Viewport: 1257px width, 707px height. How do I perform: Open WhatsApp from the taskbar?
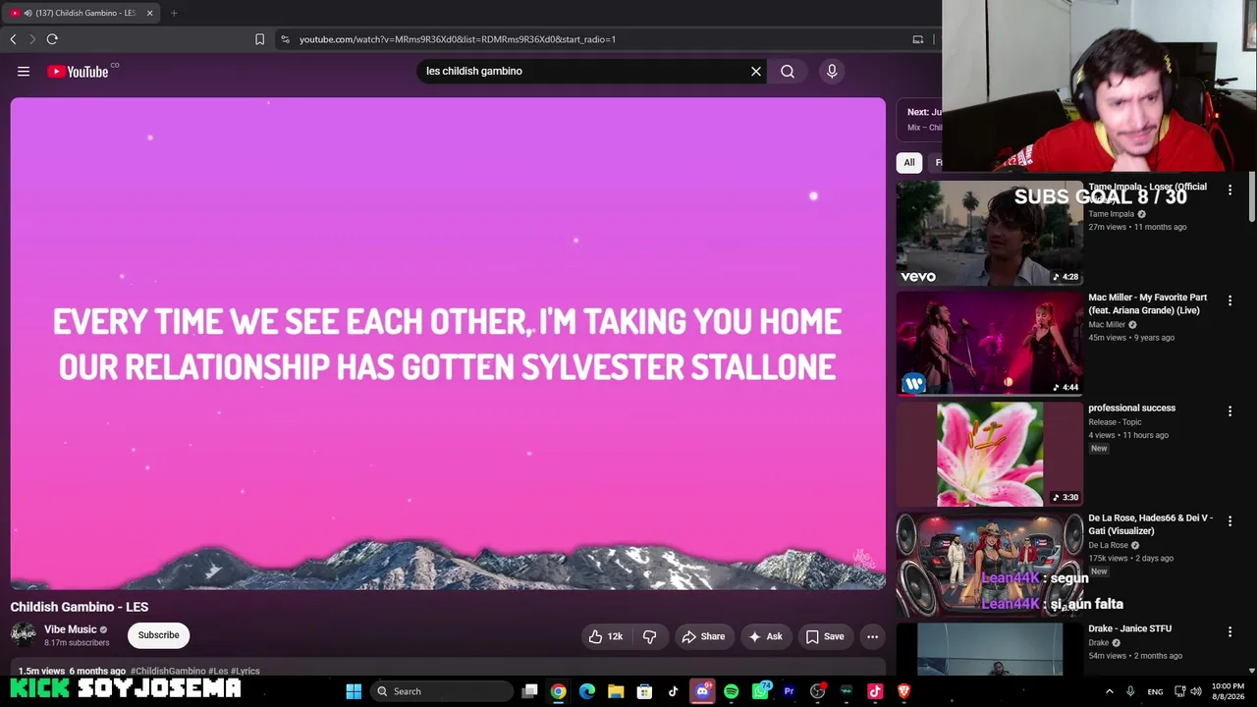pos(760,691)
